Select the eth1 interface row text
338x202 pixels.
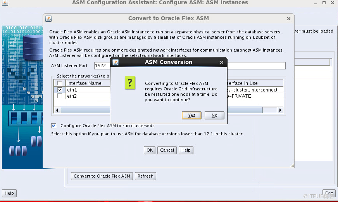72,90
